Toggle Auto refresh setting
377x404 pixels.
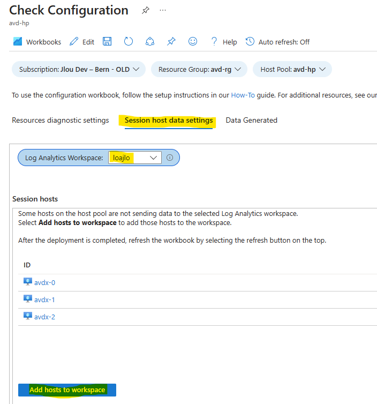[x=278, y=42]
